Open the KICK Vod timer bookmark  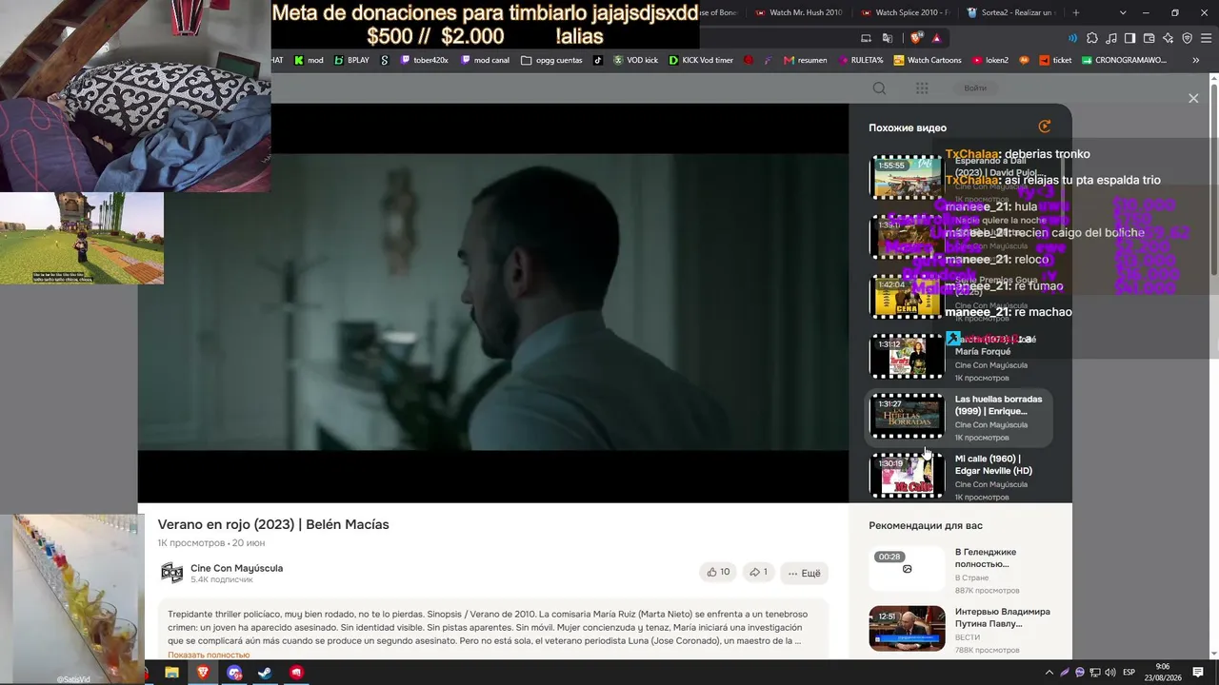pyautogui.click(x=701, y=60)
